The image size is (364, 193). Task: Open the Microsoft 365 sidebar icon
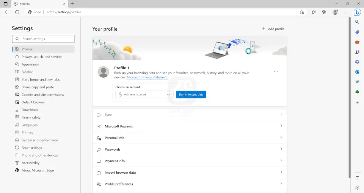click(357, 62)
